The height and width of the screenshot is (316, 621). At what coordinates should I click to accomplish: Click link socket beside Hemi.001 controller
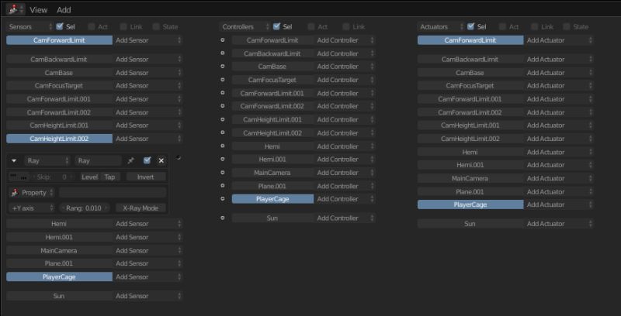pos(222,160)
